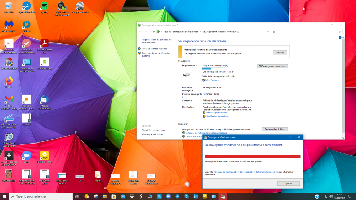Click Restaurer les fichiers button

274,129
